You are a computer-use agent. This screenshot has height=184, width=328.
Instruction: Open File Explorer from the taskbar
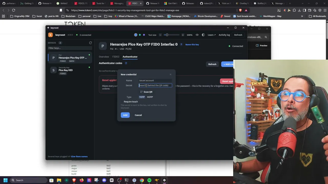tap(59, 180)
